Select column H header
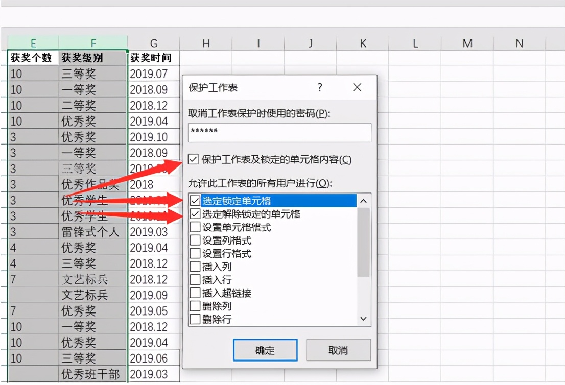This screenshot has height=385, width=565. pyautogui.click(x=206, y=43)
